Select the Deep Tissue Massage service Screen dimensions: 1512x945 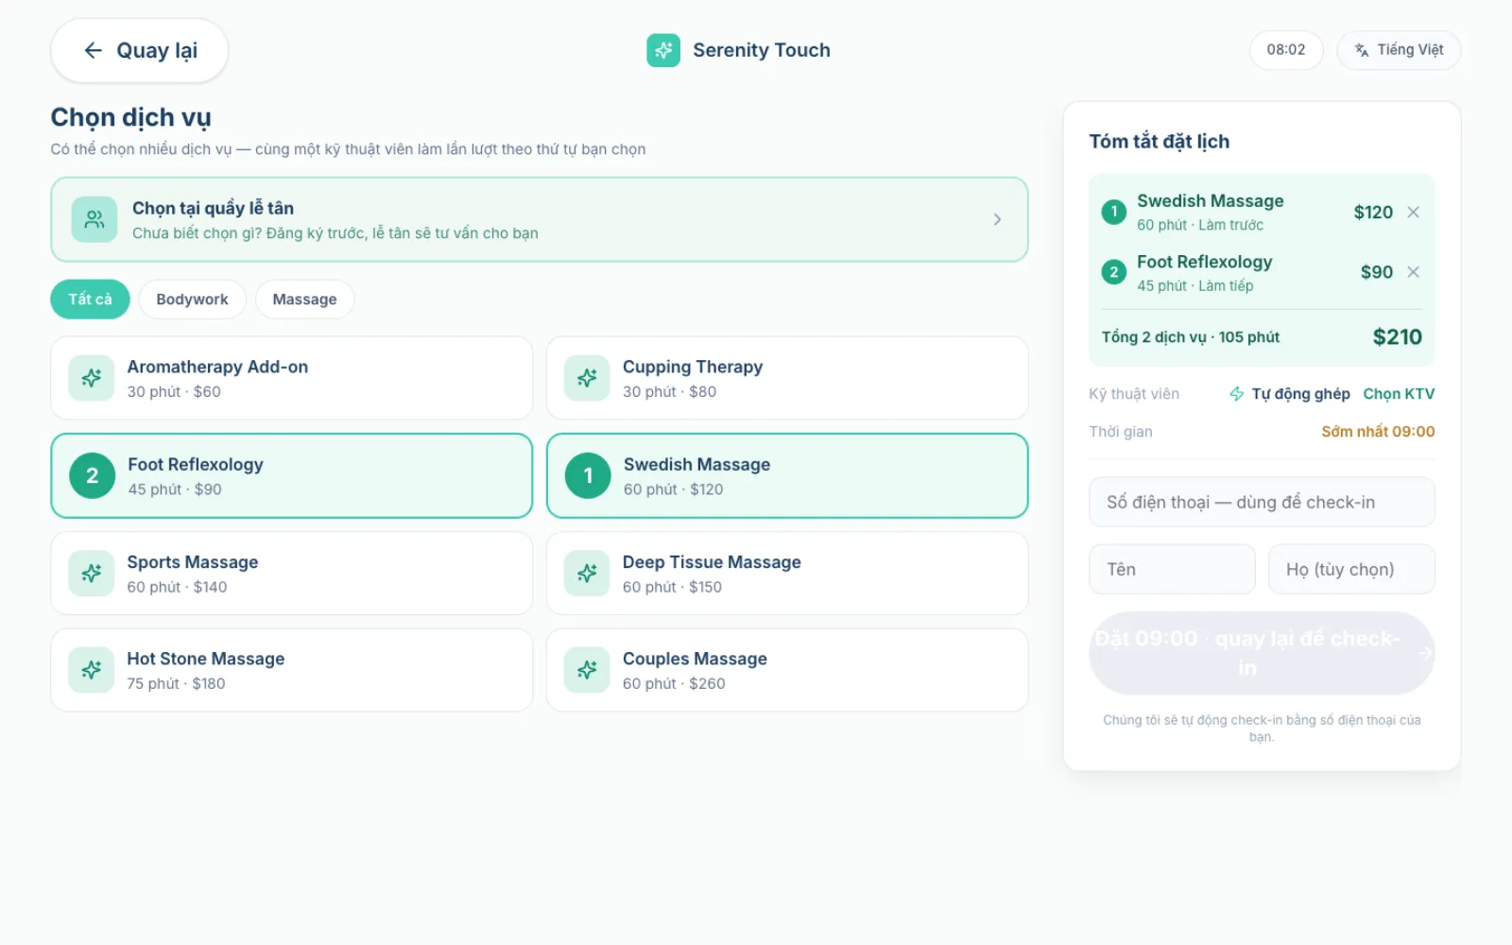pos(787,574)
